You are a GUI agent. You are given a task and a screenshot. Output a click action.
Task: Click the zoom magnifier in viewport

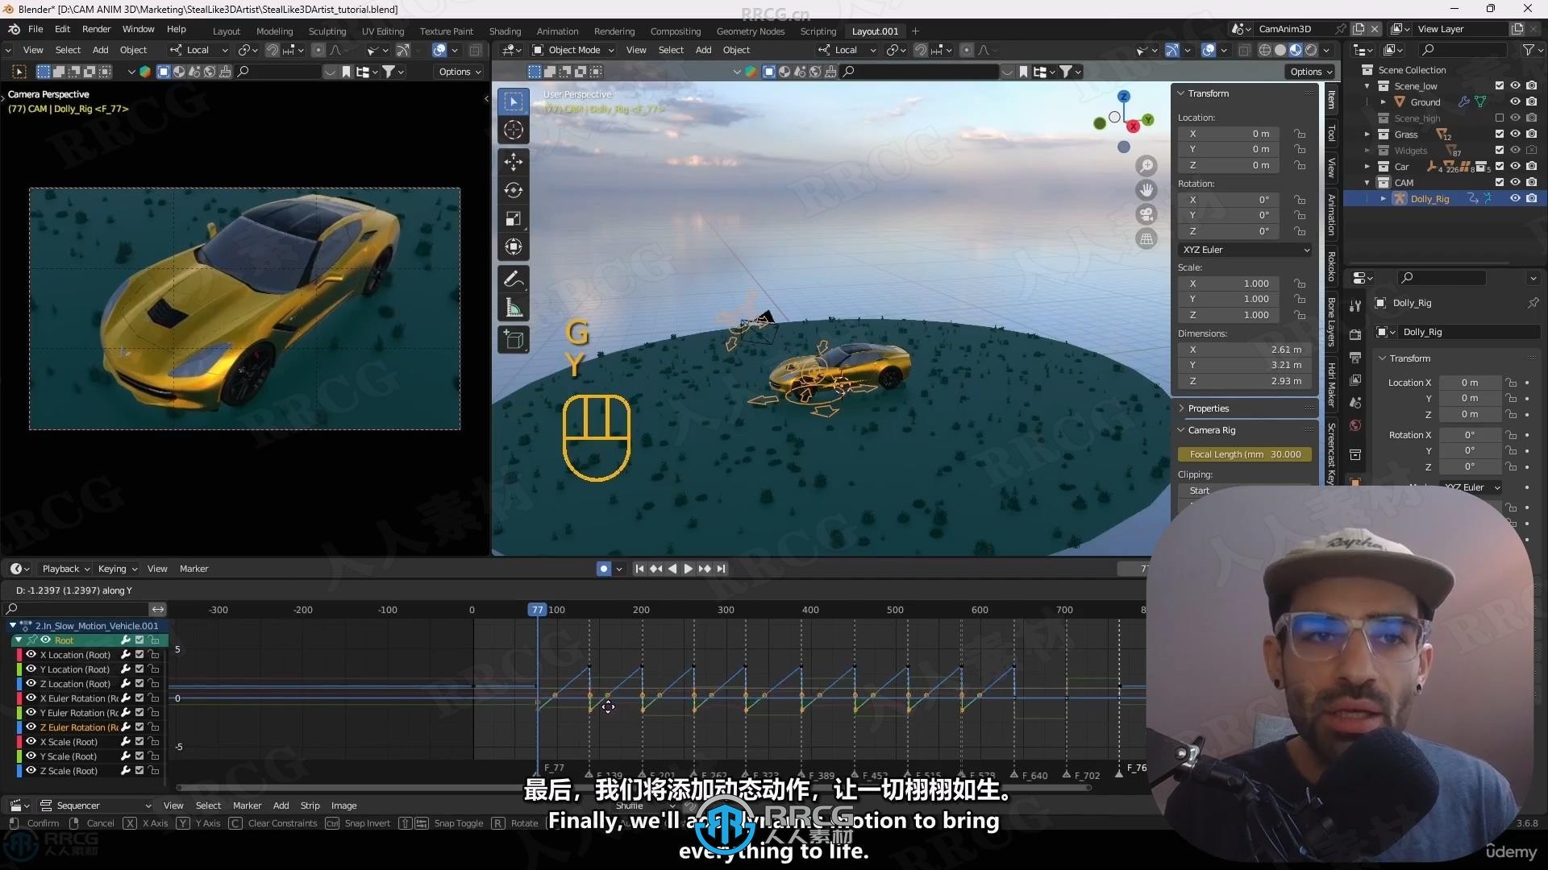1146,166
